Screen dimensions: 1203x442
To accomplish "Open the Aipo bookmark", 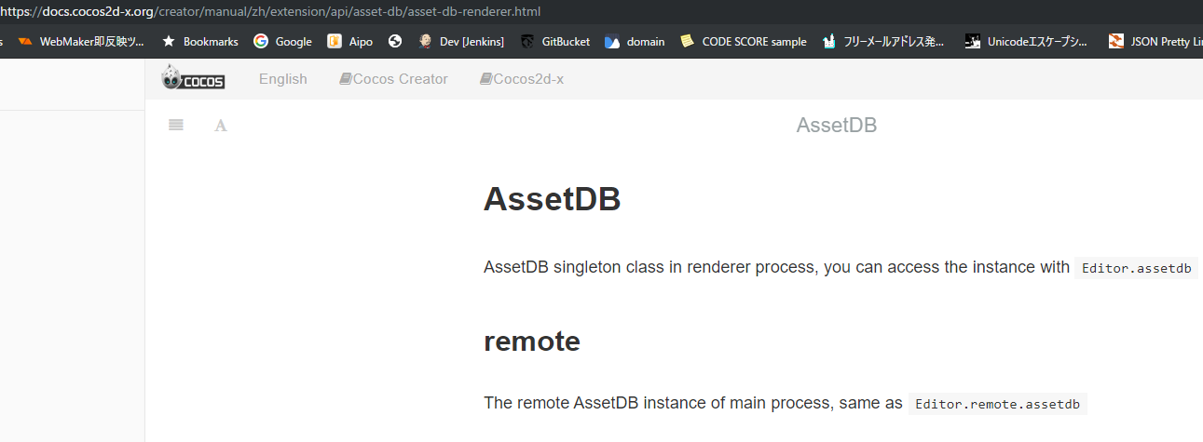I will tap(350, 41).
